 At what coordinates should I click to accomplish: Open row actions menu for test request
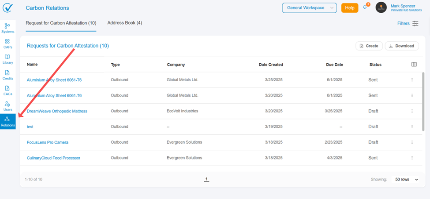click(x=412, y=127)
